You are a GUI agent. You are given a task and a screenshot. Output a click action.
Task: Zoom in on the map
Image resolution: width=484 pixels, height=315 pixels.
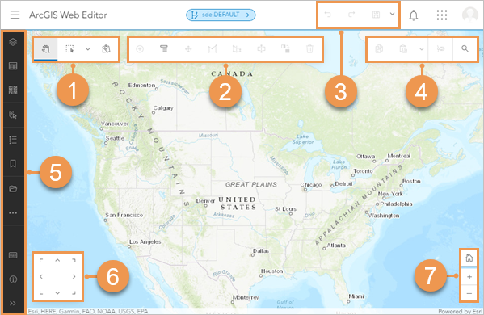coord(469,277)
